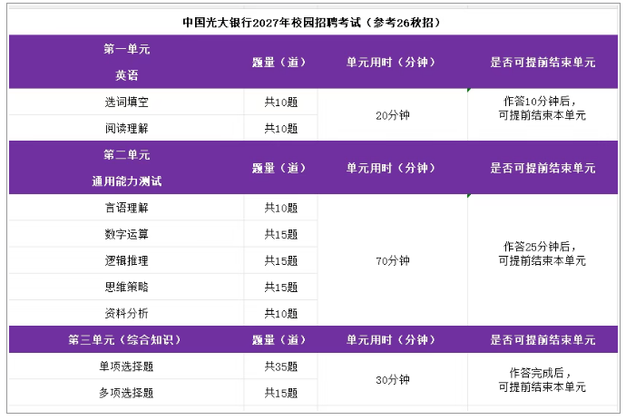This screenshot has width=626, height=420.
Task: Click 题量（道） in the 通用能力测试 header row
Action: [279, 168]
